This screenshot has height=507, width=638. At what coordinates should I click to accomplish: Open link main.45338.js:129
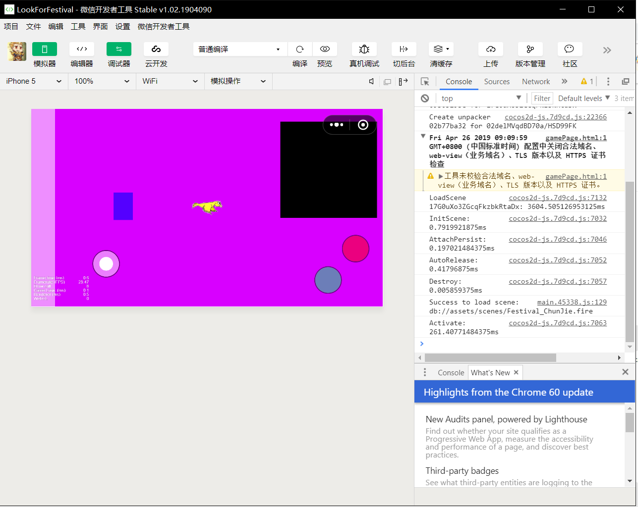pos(572,302)
